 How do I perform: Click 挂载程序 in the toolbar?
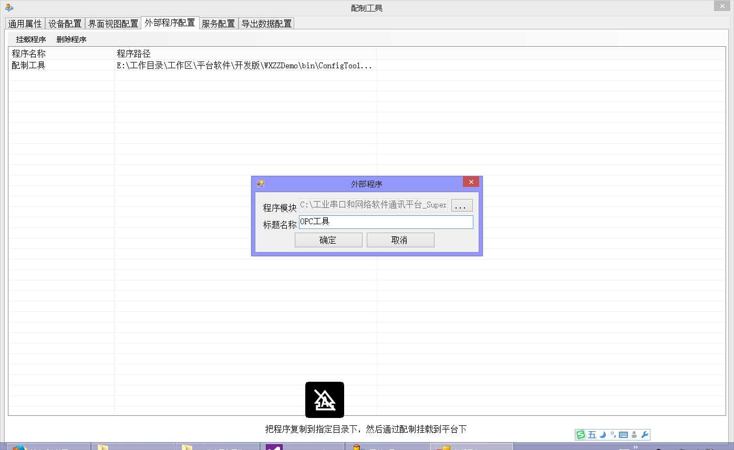[x=31, y=39]
